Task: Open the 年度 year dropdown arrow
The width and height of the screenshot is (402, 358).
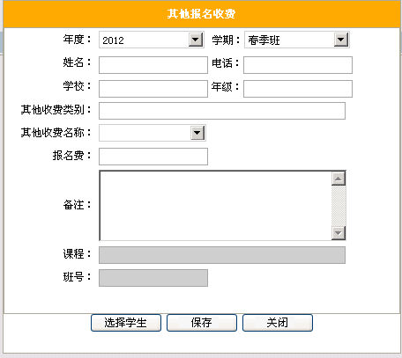Action: 196,40
